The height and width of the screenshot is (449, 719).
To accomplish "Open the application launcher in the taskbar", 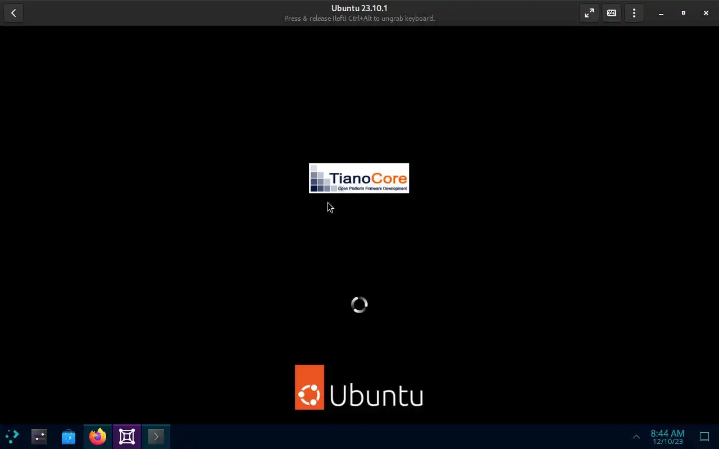I will click(x=12, y=436).
